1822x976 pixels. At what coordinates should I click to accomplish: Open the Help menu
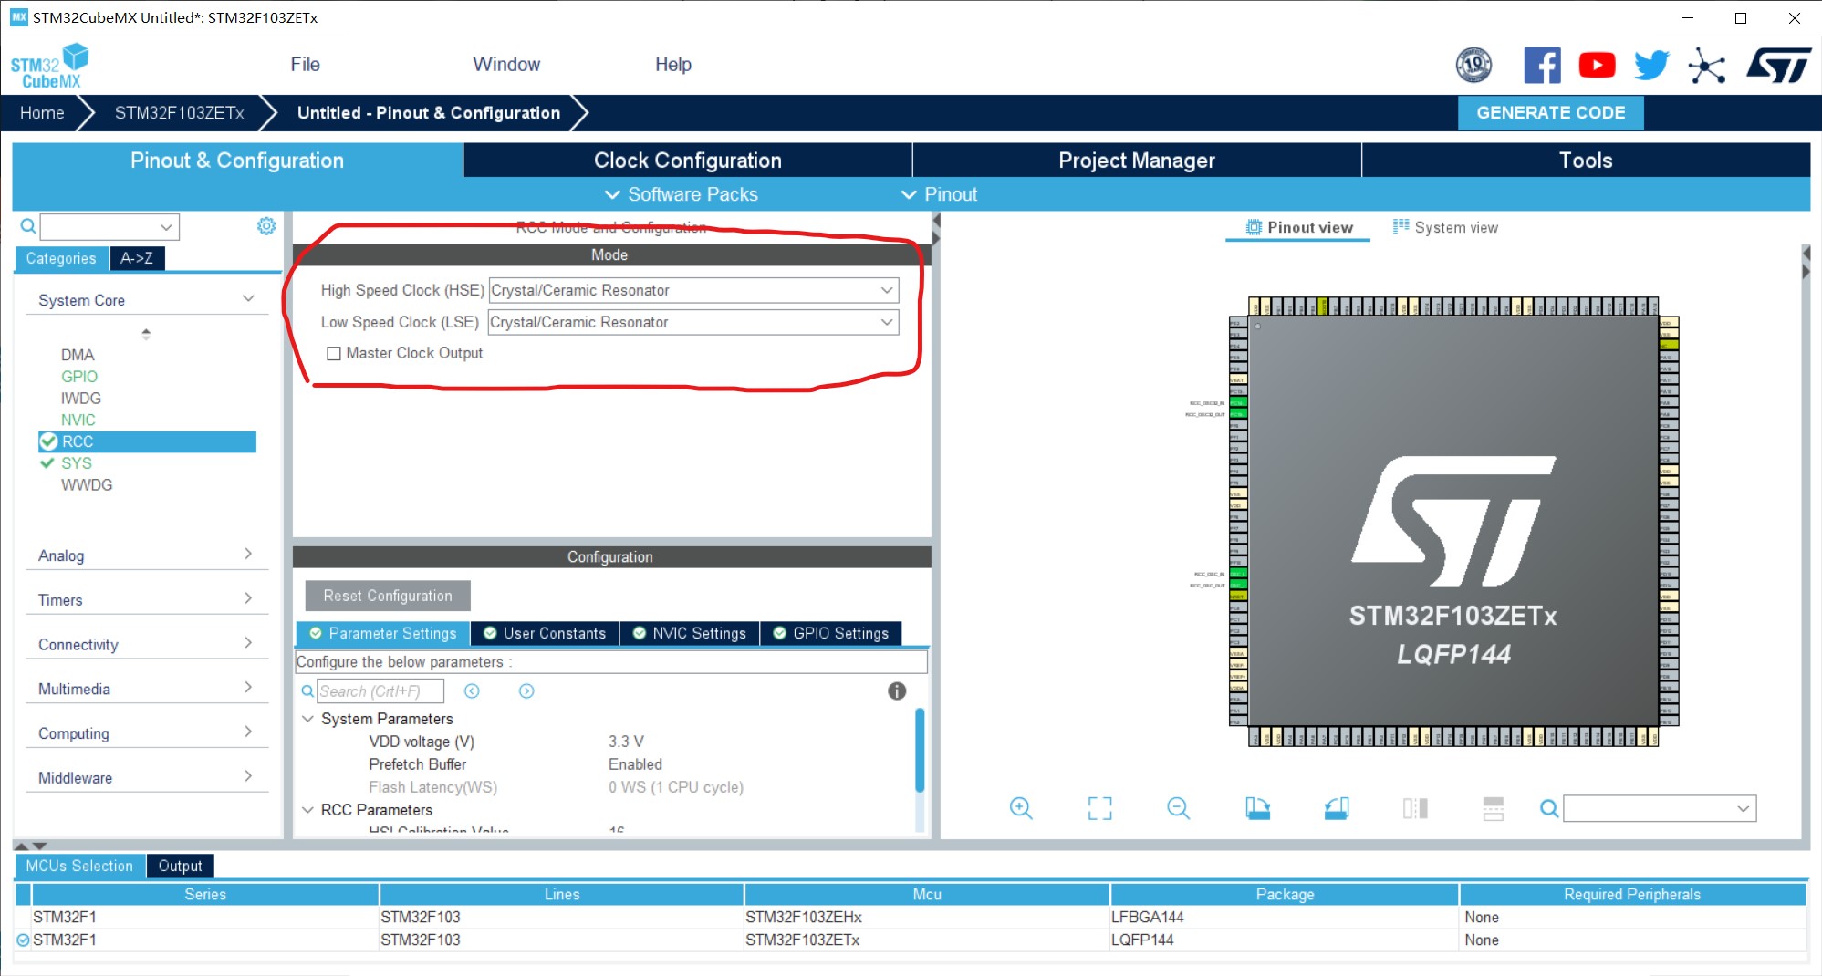[673, 65]
